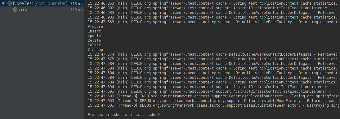Click the 713 ms duration of crud
This screenshot has height=119, width=340.
[77, 10]
